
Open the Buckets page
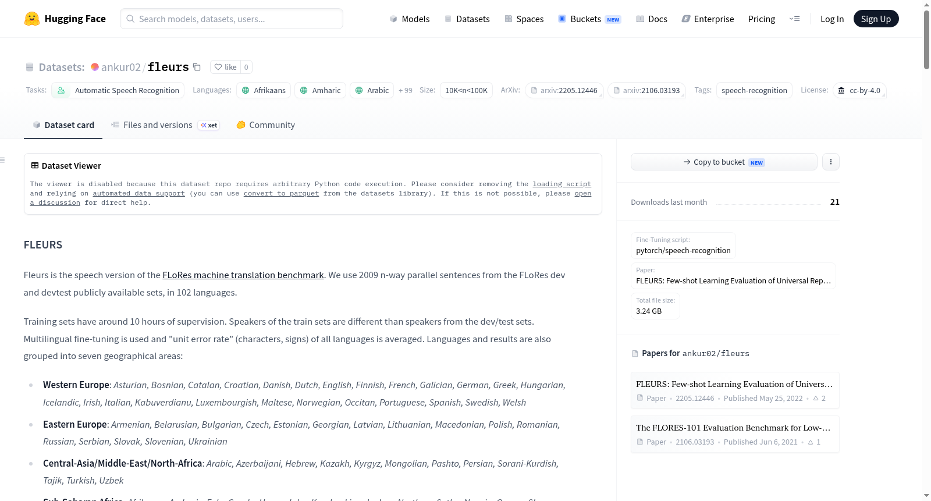point(589,19)
